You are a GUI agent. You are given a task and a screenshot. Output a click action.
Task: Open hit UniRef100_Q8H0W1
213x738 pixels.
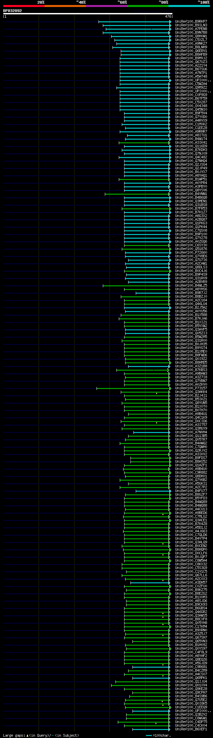[x=191, y=36]
